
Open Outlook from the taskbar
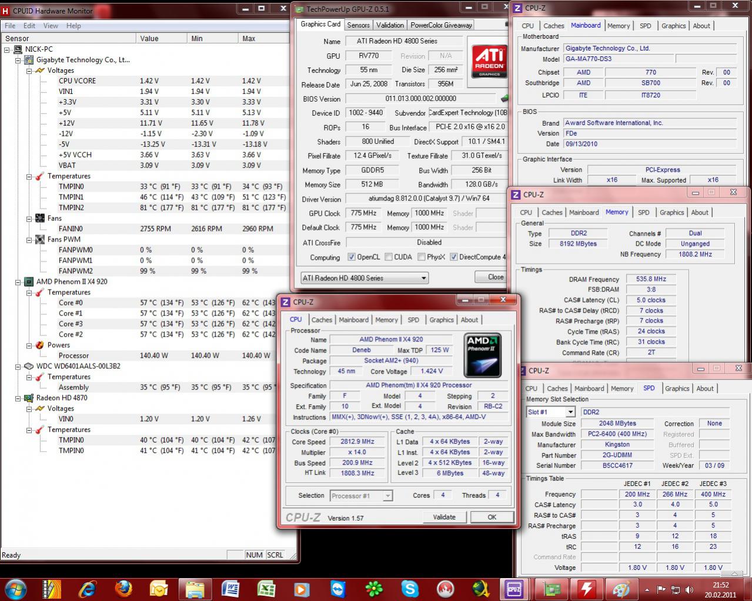tap(159, 588)
